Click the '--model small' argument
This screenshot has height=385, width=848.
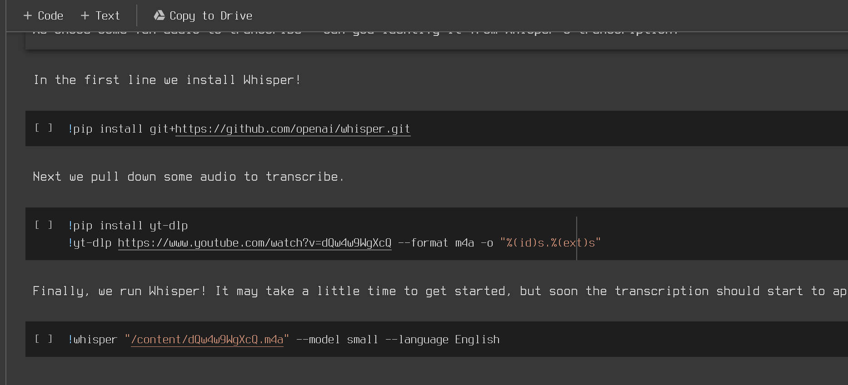pyautogui.click(x=337, y=340)
